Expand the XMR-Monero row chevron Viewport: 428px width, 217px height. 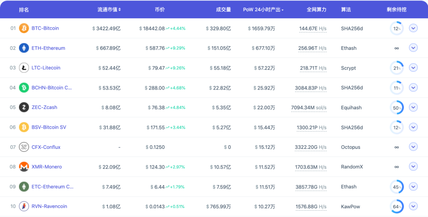[413, 166]
